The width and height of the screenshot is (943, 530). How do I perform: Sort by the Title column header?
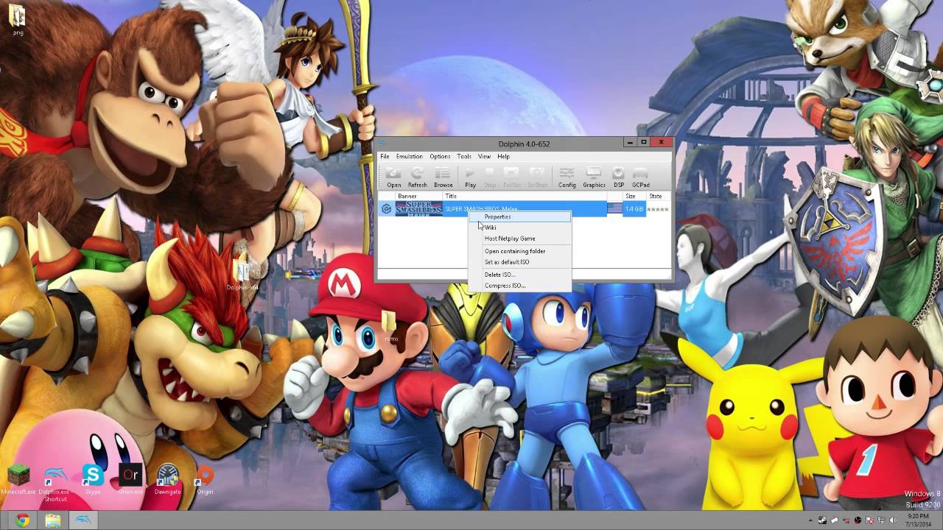point(525,197)
